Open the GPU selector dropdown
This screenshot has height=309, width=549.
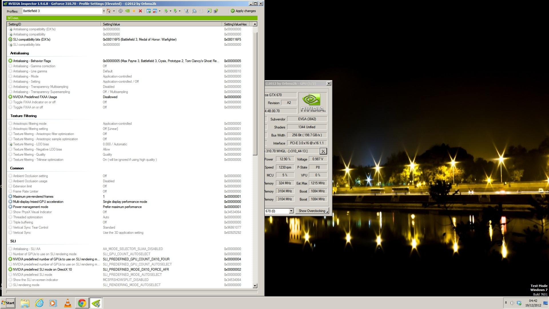(291, 211)
